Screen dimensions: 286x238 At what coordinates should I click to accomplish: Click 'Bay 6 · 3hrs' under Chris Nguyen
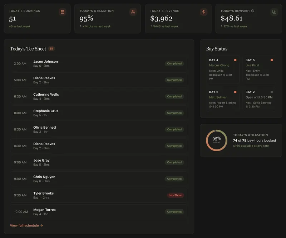(x=41, y=181)
